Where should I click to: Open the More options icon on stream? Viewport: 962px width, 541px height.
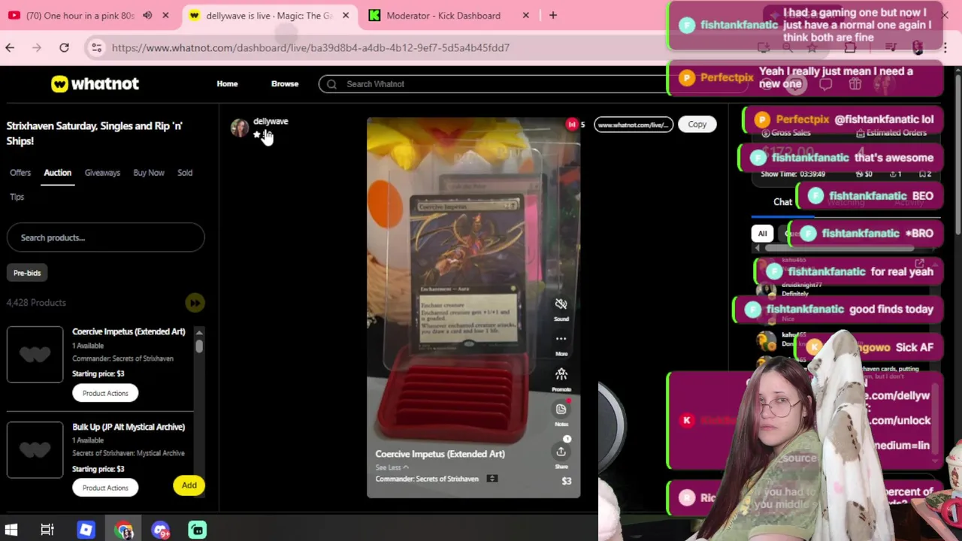[561, 339]
